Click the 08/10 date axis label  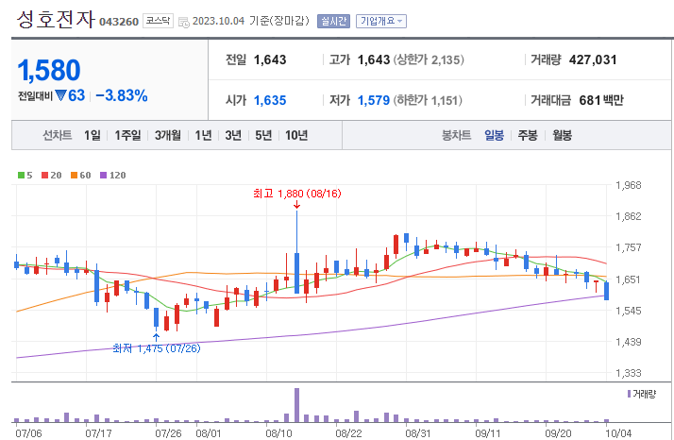coord(278,433)
